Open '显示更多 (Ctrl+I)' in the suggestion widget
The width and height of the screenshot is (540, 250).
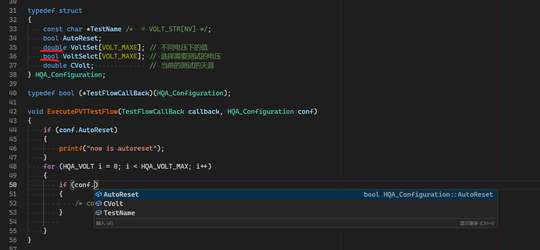pos(477,223)
